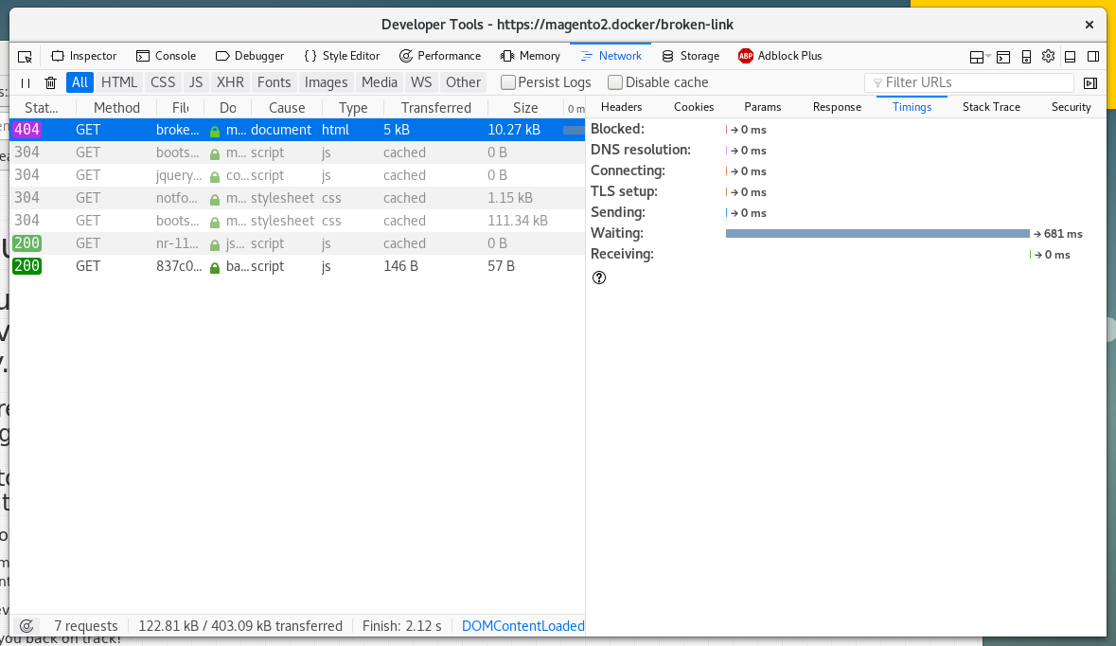Viewport: 1116px width, 646px height.
Task: Open the timings help question mark icon
Action: tap(599, 278)
